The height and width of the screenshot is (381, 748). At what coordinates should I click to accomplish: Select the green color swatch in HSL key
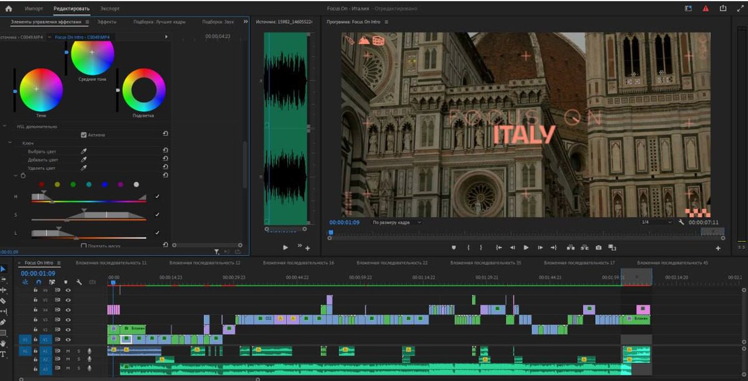[73, 185]
